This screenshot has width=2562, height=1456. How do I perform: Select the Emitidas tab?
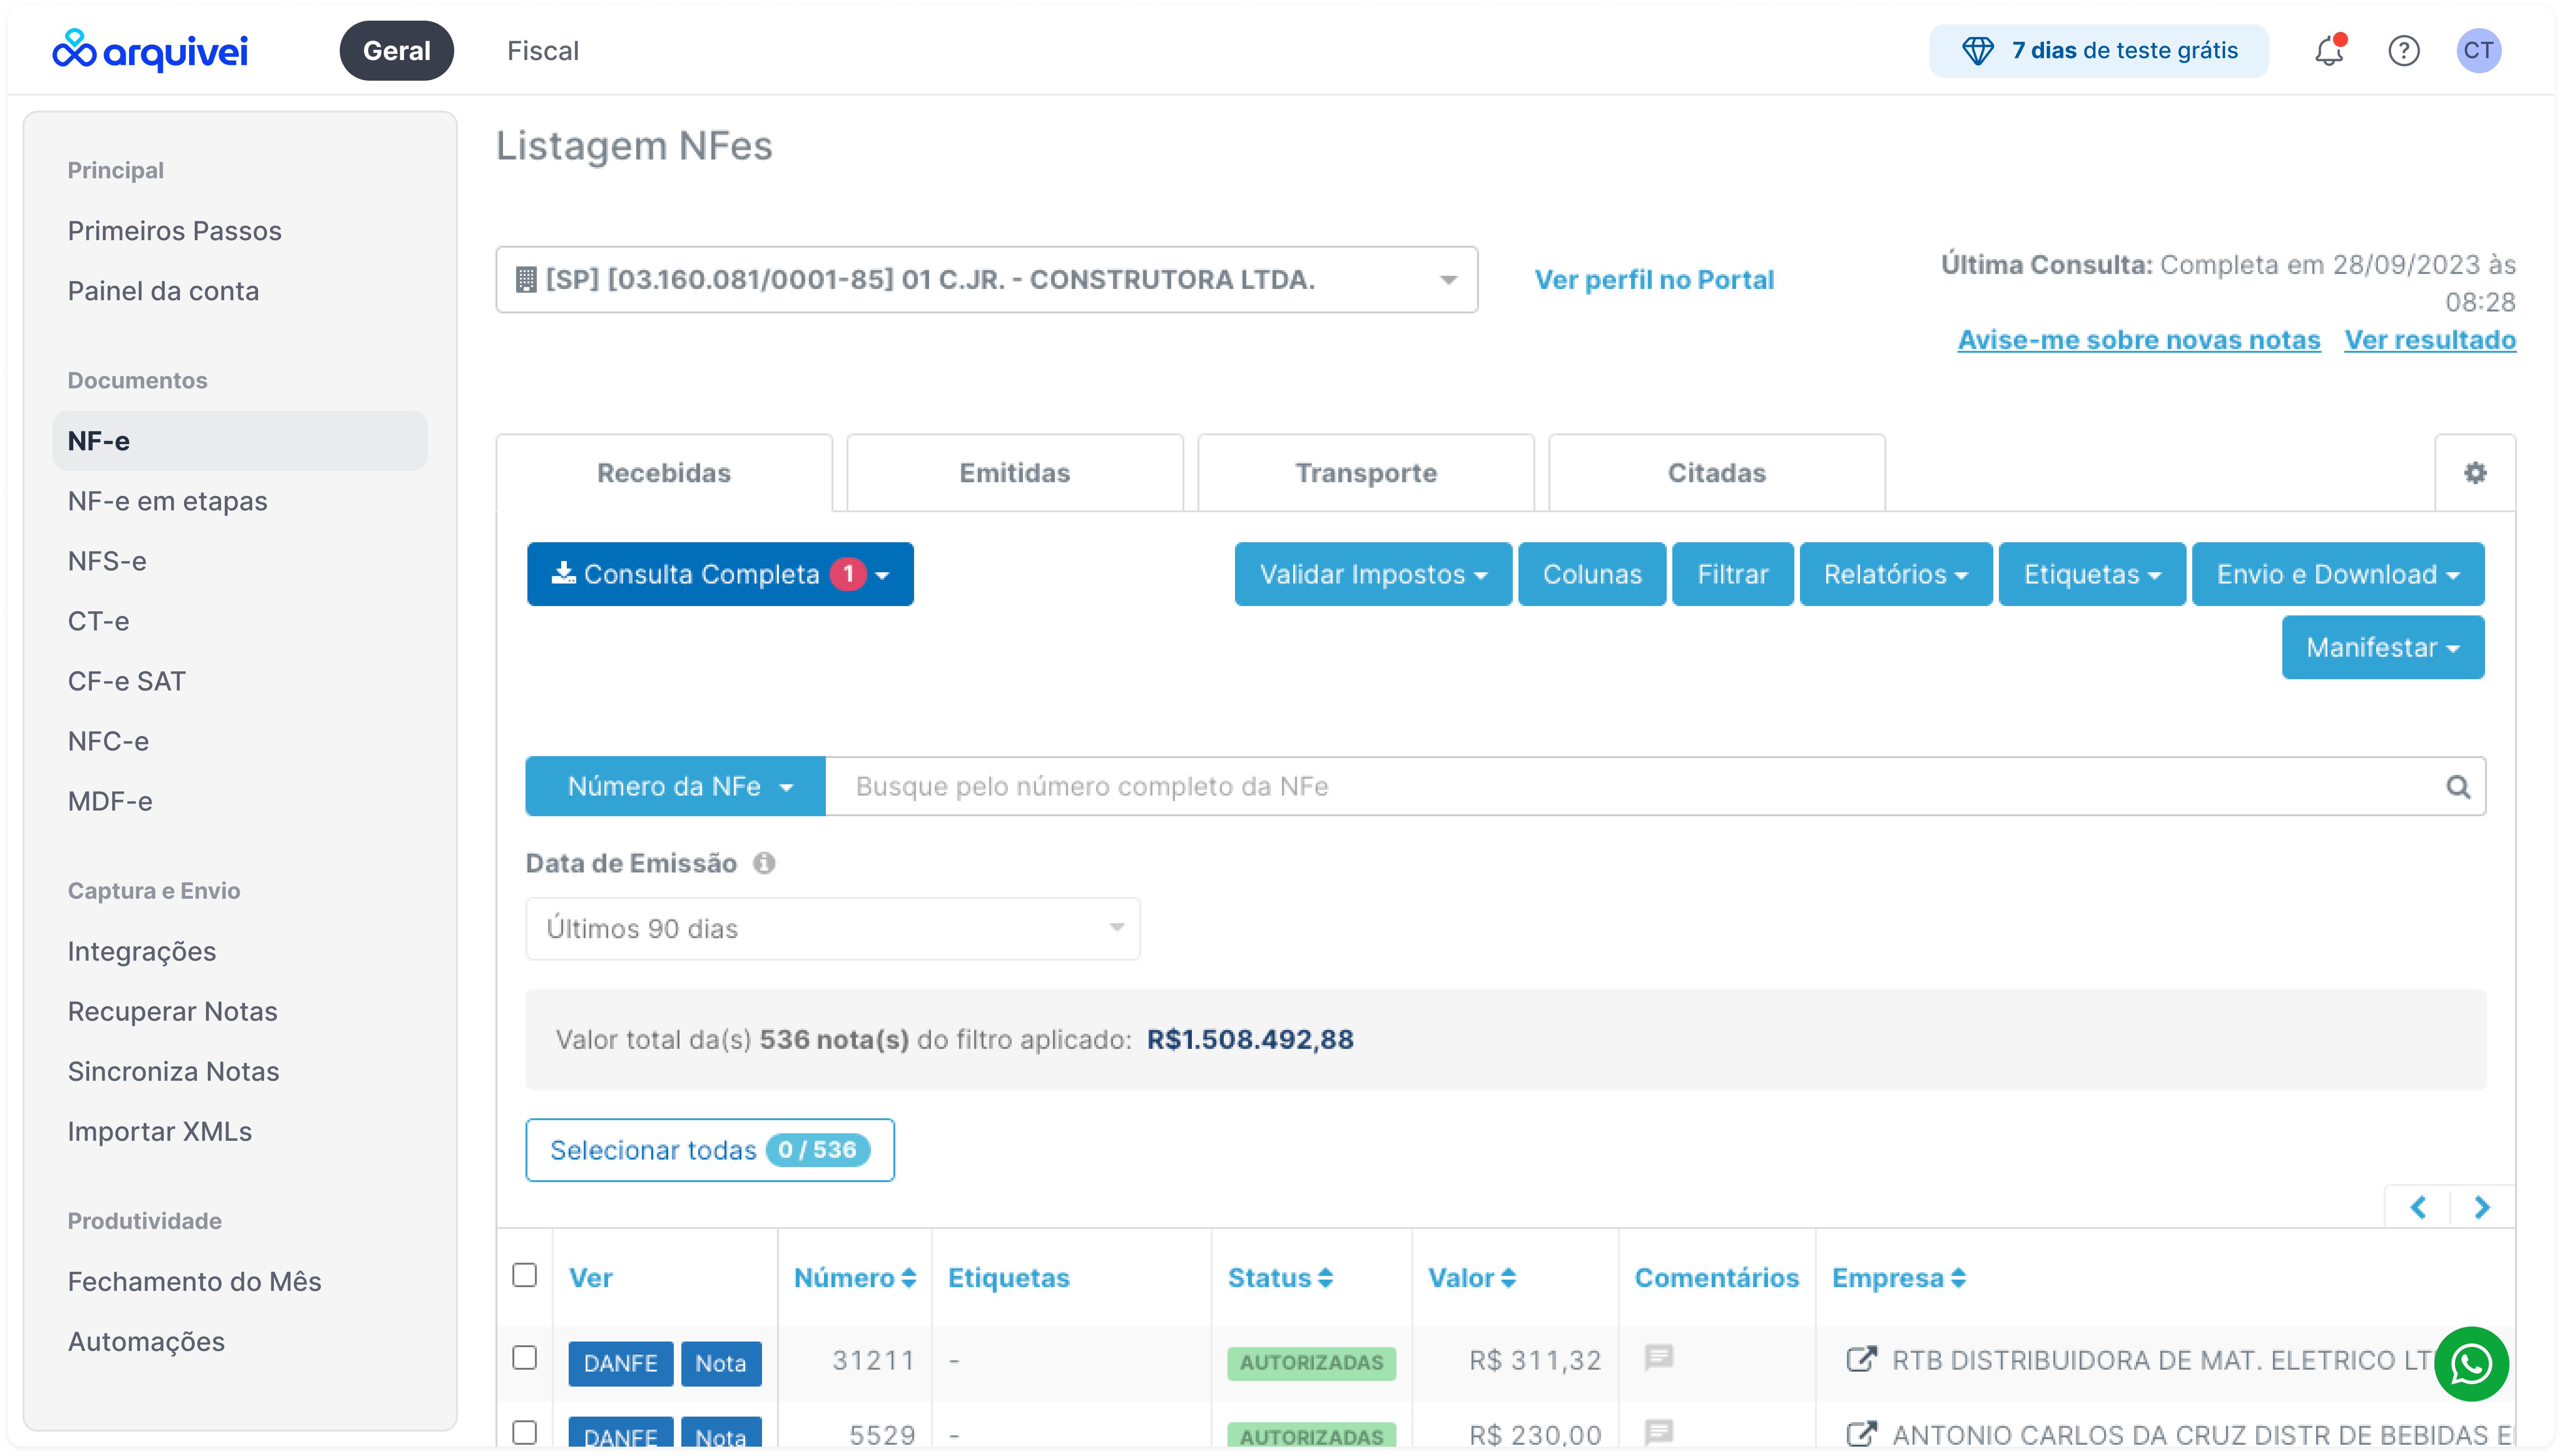pos(1014,472)
